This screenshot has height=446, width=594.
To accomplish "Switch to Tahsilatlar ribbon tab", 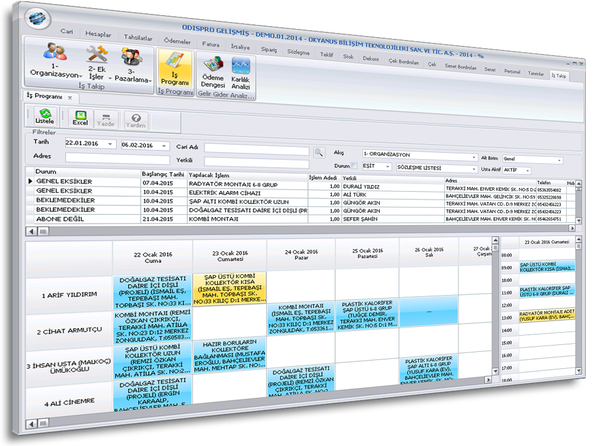I will [x=138, y=38].
